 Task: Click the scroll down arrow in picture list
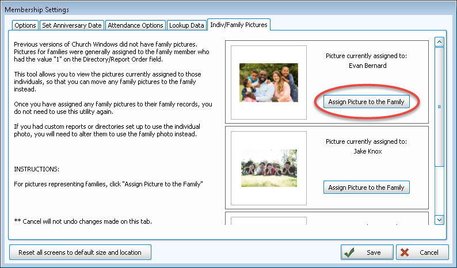(439, 219)
